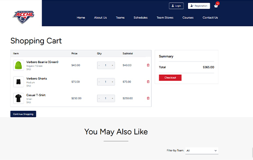Open About Us page
Viewport: 253px width, 160px height.
[100, 18]
